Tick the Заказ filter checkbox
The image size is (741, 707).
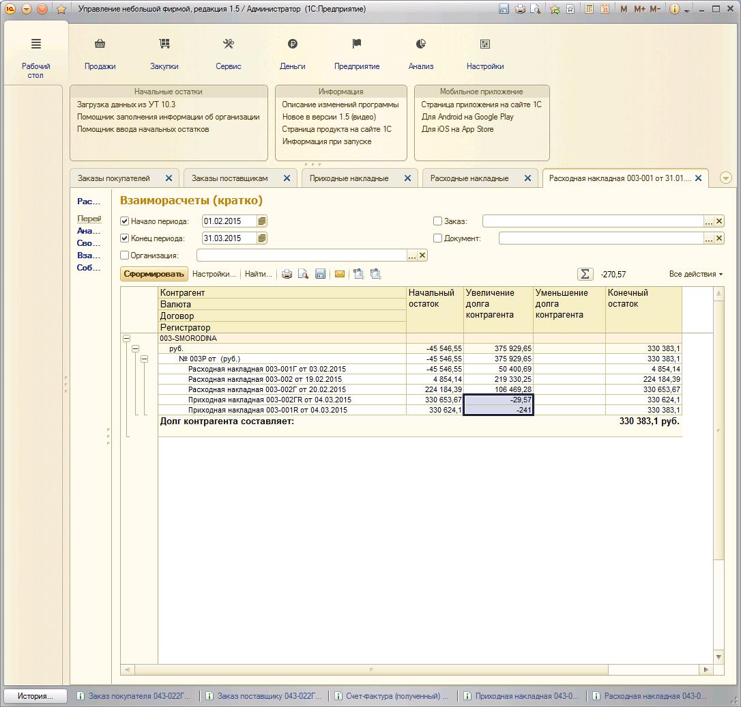(x=437, y=221)
